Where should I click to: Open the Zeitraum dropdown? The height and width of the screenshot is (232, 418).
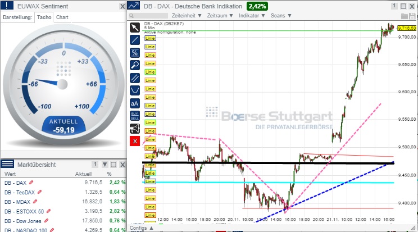coord(220,16)
